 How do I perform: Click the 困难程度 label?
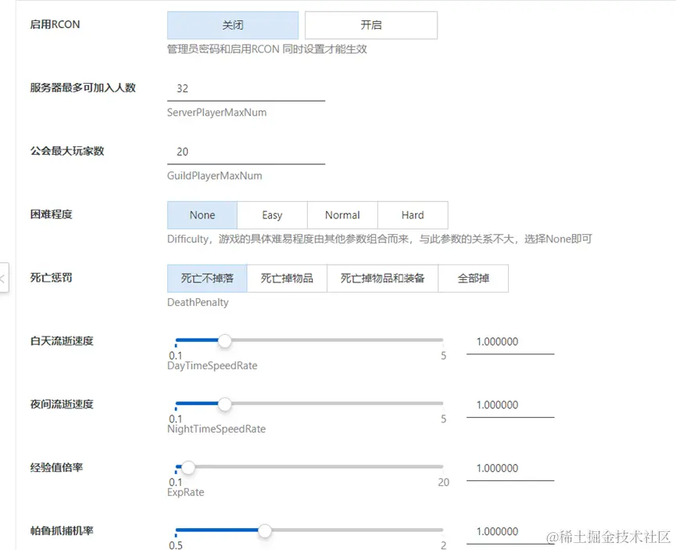(52, 214)
